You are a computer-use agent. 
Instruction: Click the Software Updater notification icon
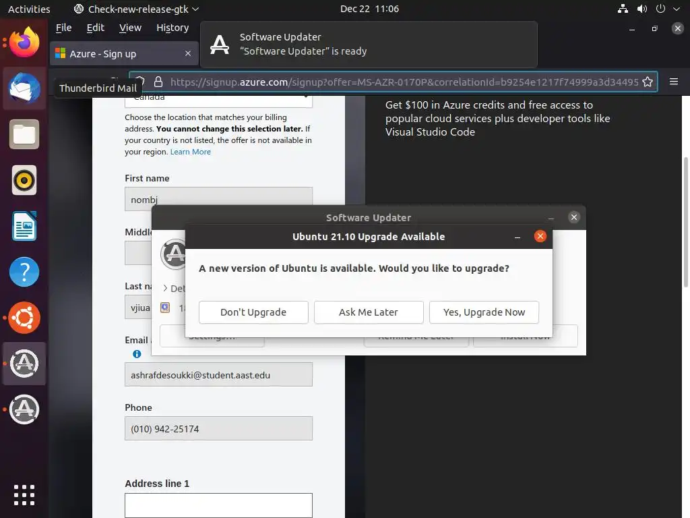coord(220,45)
